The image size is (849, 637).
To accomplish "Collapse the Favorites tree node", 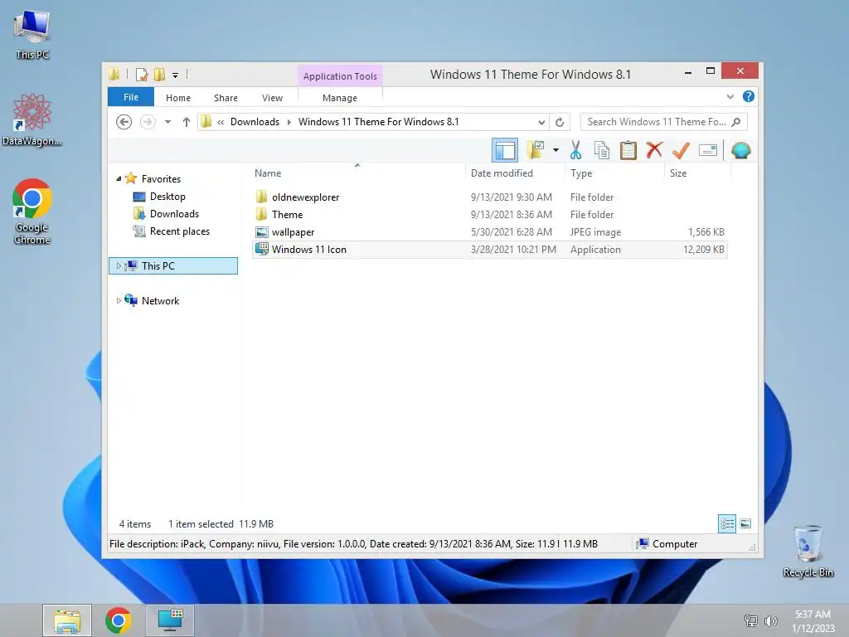I will (x=119, y=178).
